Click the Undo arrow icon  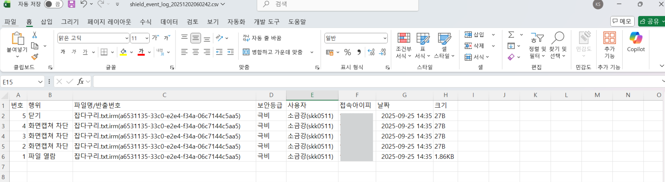coord(84,4)
